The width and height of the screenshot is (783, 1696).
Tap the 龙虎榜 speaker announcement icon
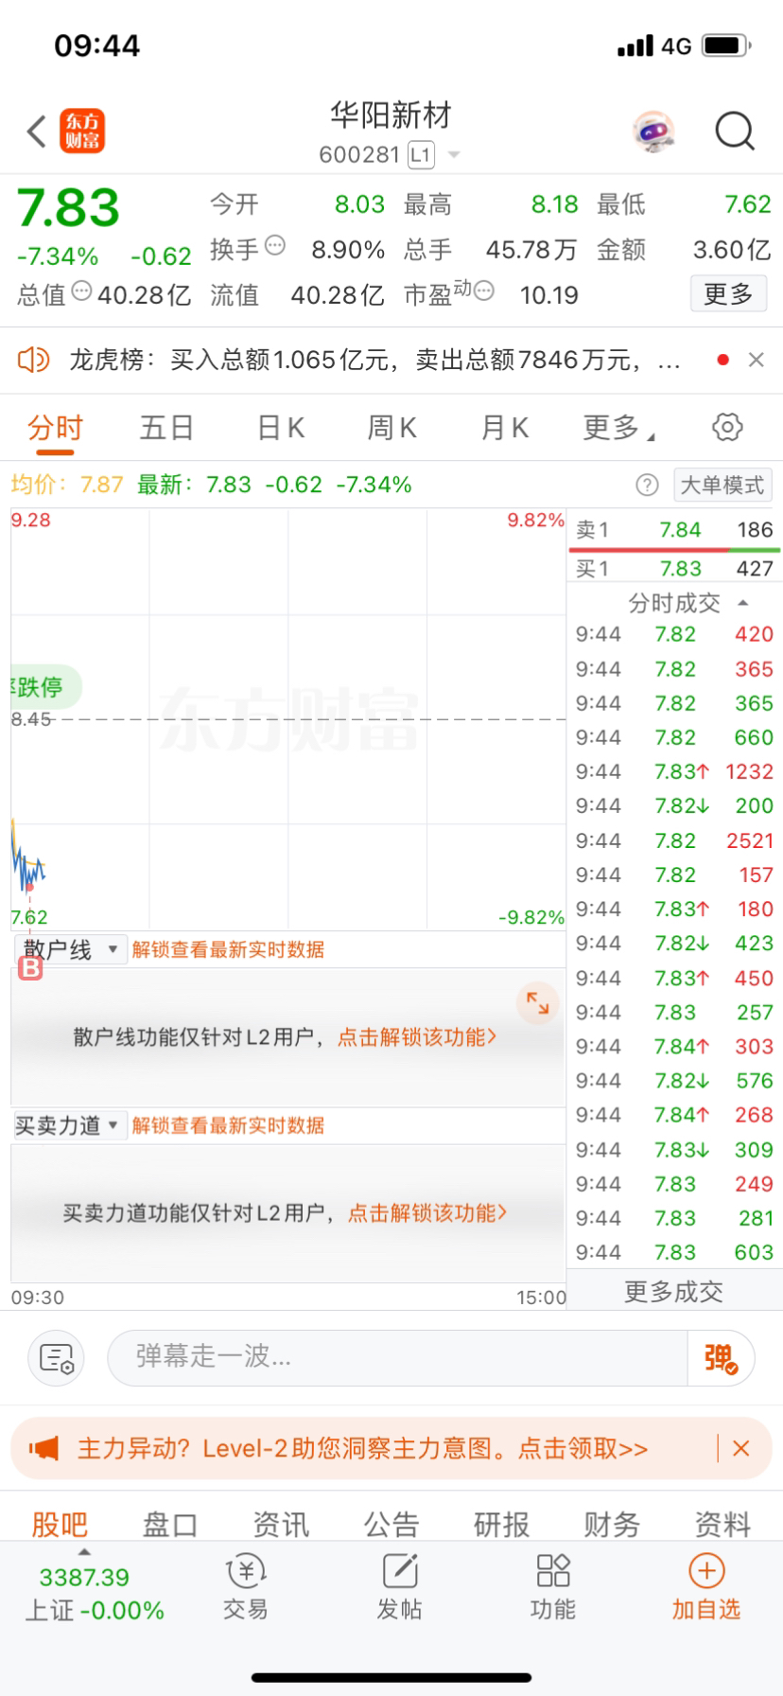(33, 360)
